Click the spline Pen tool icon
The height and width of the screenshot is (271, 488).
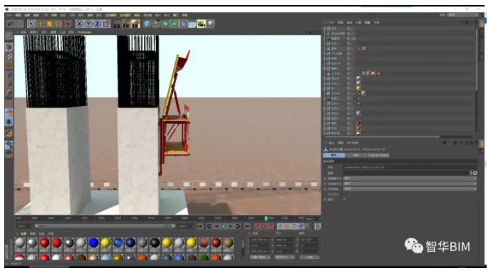coord(156,24)
